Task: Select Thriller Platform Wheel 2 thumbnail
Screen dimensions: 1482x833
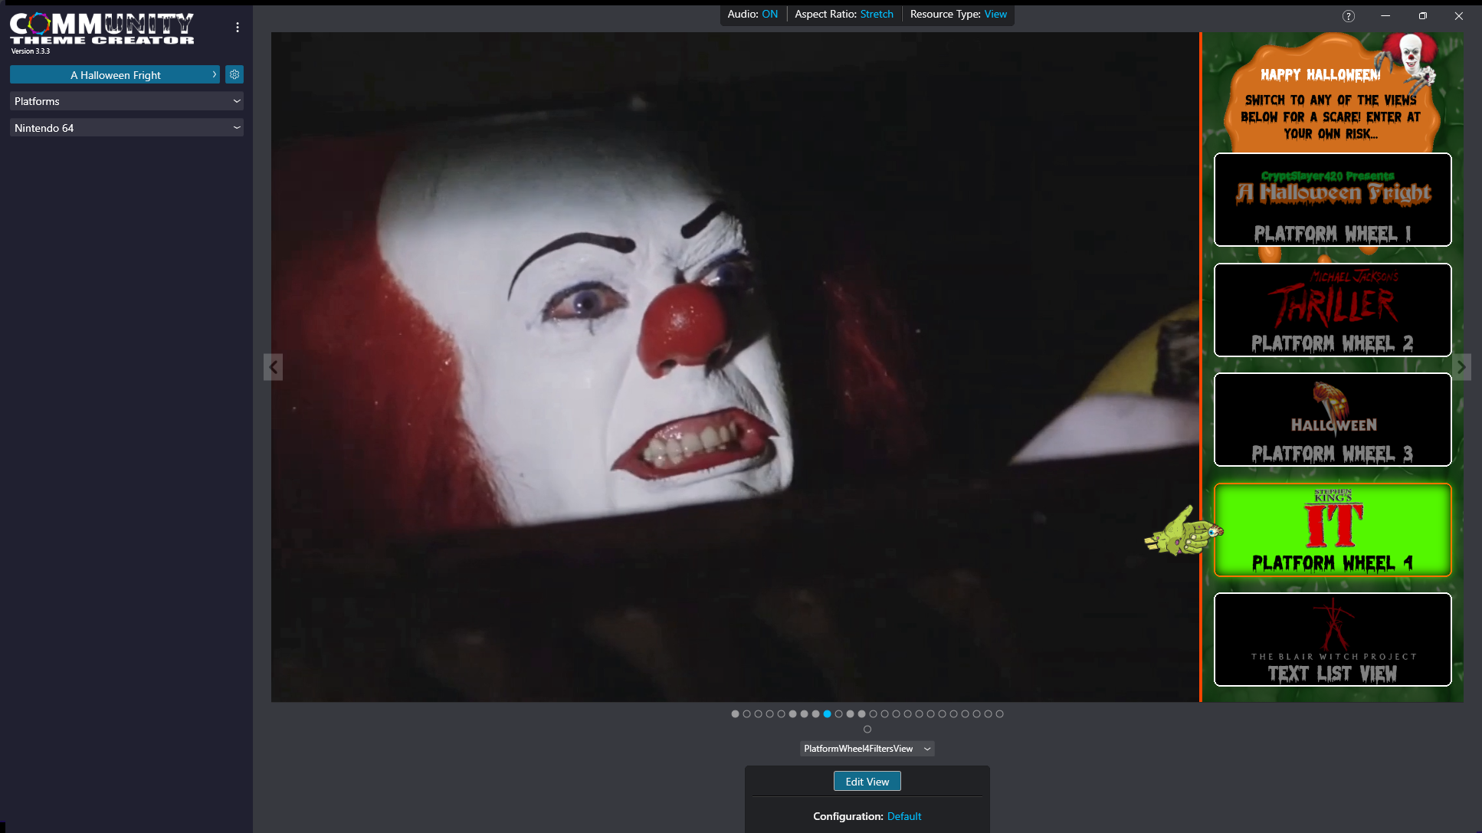Action: (1332, 310)
